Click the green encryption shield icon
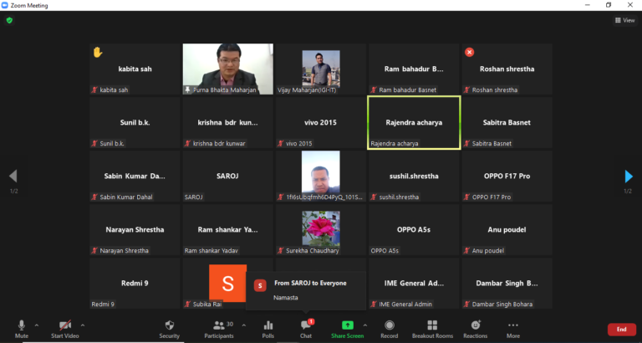The image size is (642, 343). [x=9, y=20]
